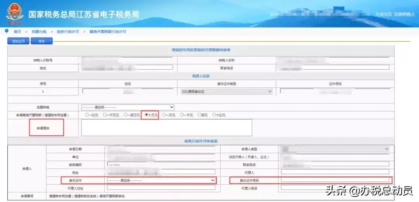Click the 代理人住址 input field

pos(161,188)
